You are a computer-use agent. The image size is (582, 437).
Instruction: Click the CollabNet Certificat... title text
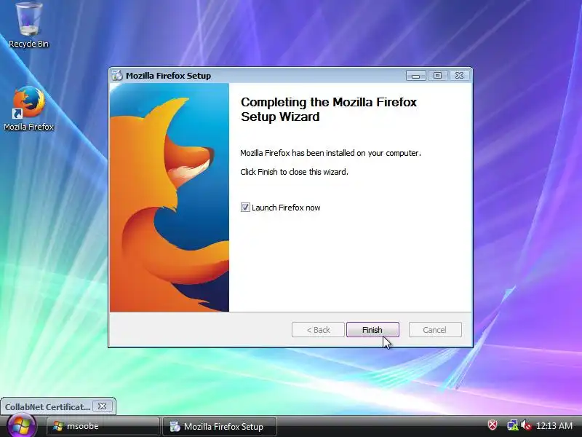click(47, 407)
